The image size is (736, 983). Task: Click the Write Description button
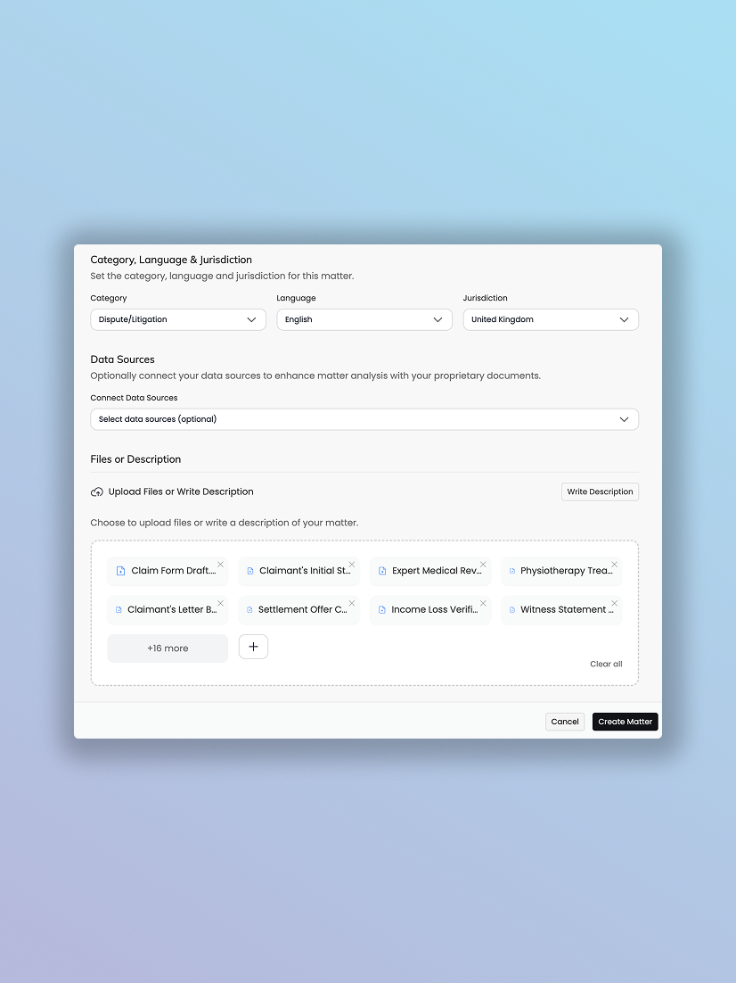[600, 491]
